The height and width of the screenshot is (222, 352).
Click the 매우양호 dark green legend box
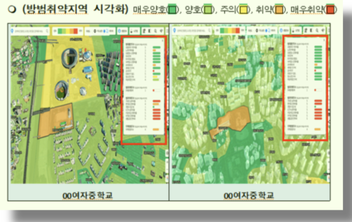click(172, 9)
